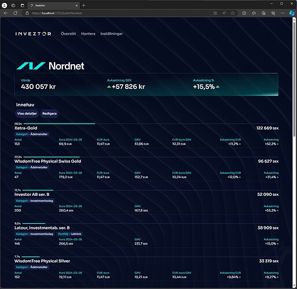The width and height of the screenshot is (297, 289).
Task: Click the vertical page scrollbar
Action: tap(294, 77)
